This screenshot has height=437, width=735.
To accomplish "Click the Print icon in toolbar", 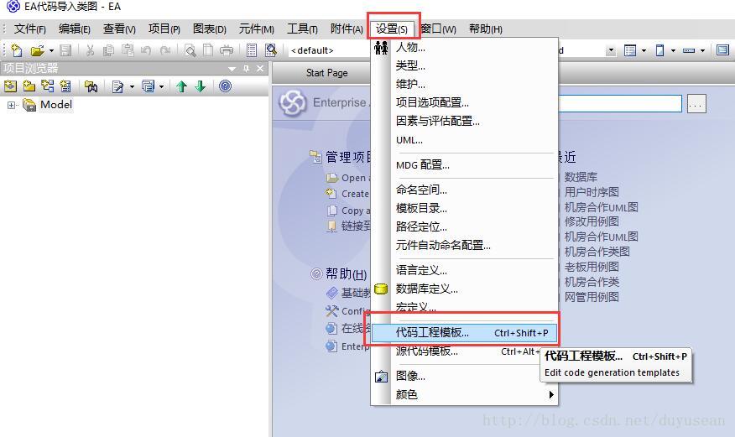I will tap(227, 50).
